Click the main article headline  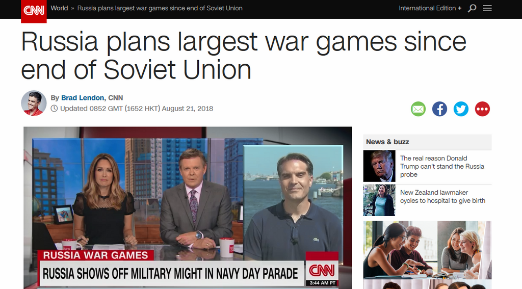point(244,56)
